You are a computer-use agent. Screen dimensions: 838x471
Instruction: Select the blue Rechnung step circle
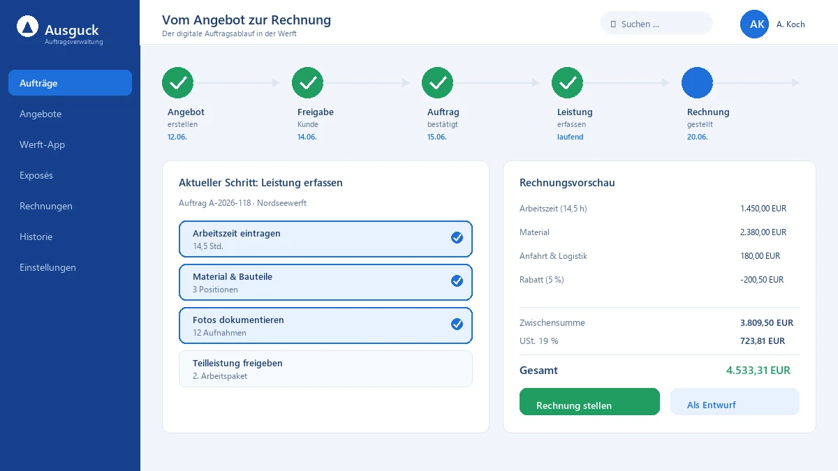tap(698, 83)
